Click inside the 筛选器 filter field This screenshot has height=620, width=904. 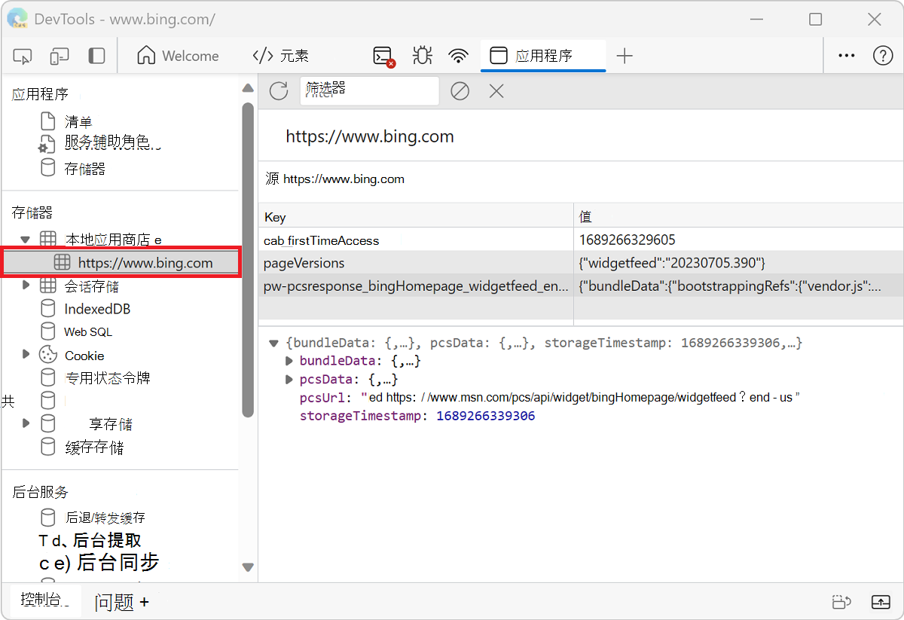(369, 90)
